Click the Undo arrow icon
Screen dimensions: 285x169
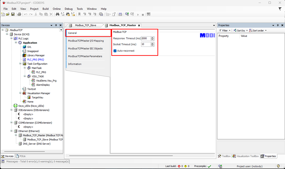[26, 14]
